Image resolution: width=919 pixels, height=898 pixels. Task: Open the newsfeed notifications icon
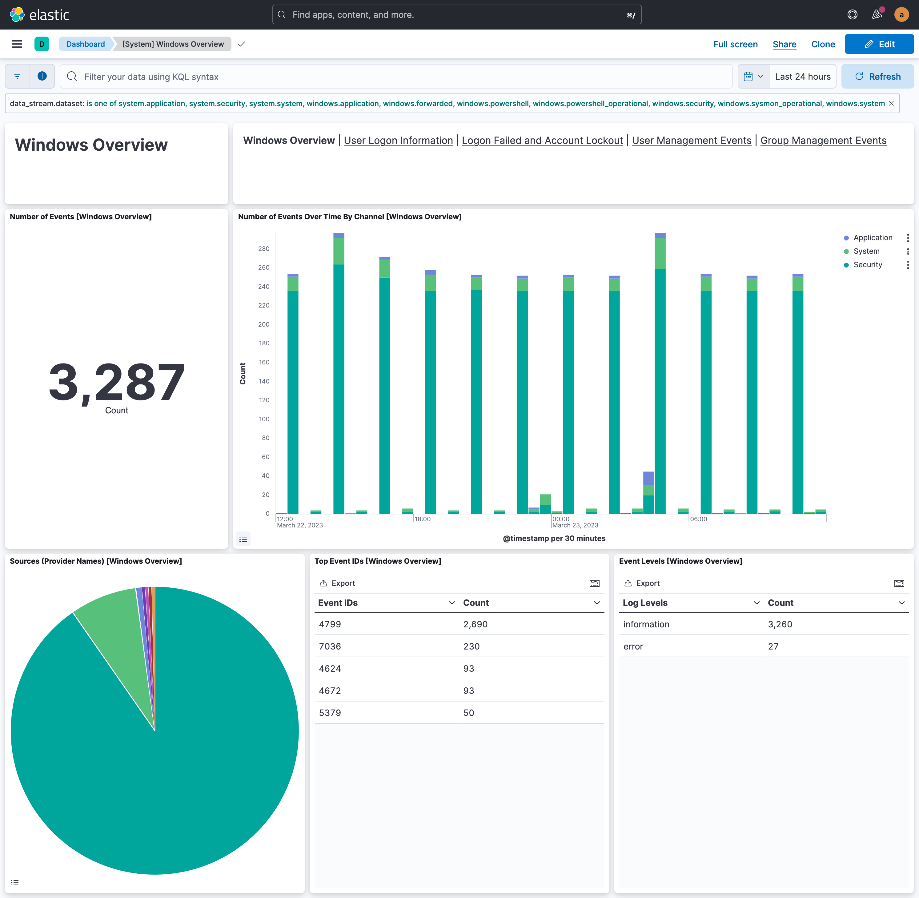(x=877, y=15)
